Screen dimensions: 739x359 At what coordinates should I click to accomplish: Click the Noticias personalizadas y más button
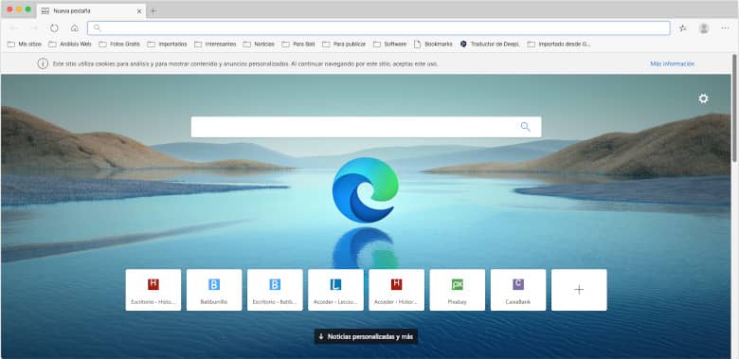click(366, 336)
